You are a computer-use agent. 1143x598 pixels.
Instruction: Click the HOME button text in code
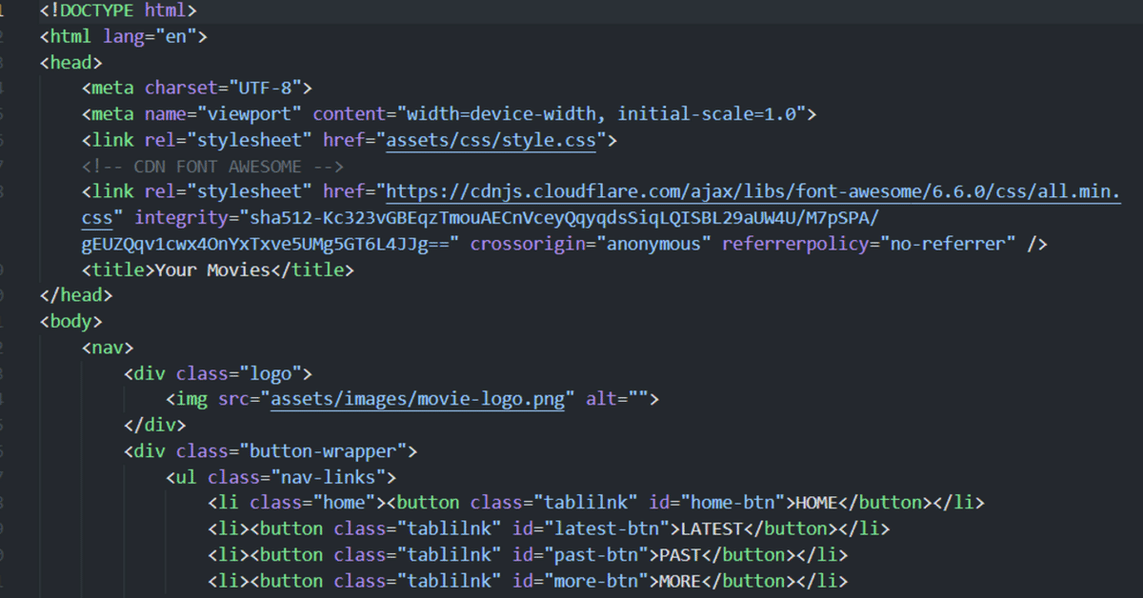816,503
